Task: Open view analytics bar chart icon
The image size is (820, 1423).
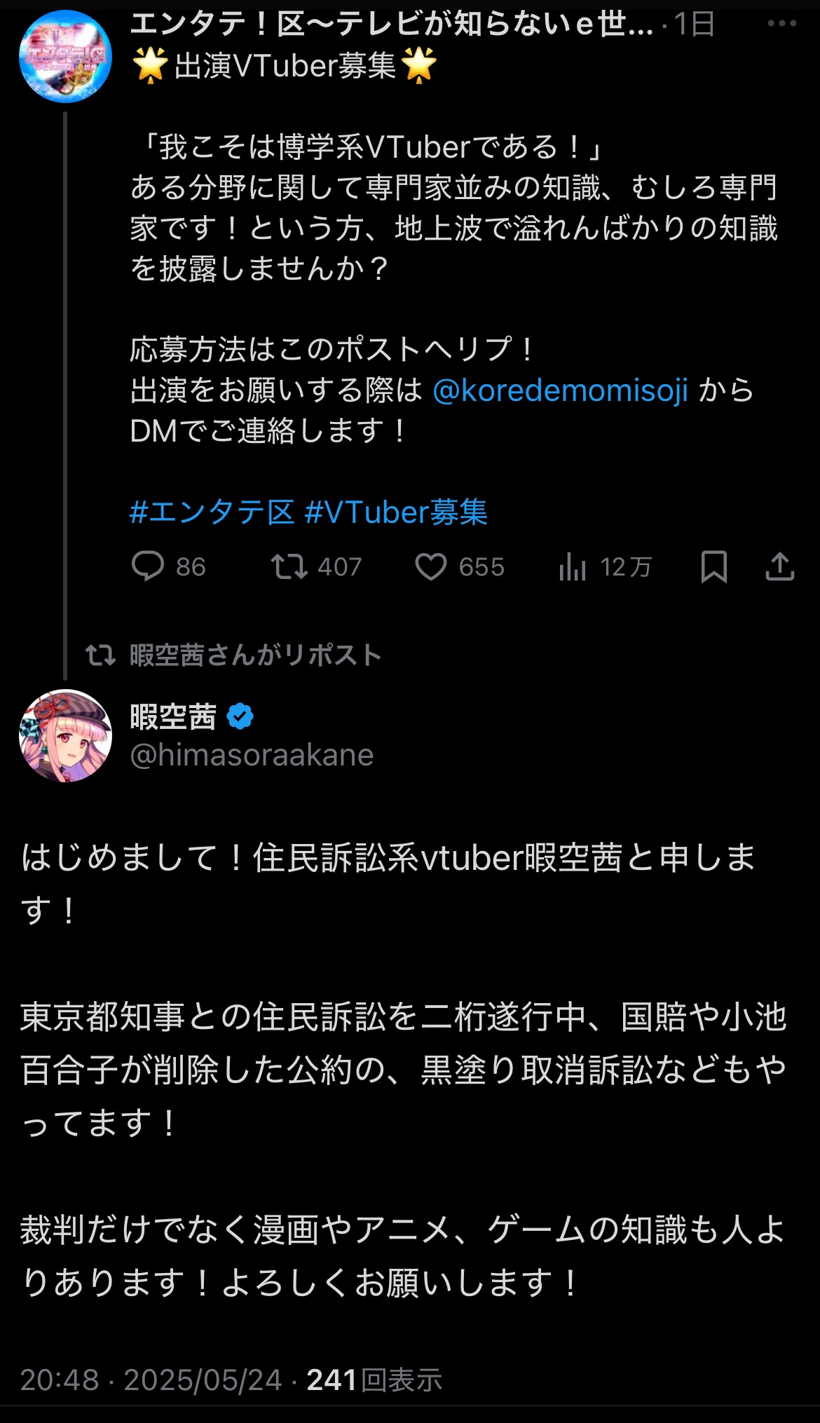Action: 573,566
